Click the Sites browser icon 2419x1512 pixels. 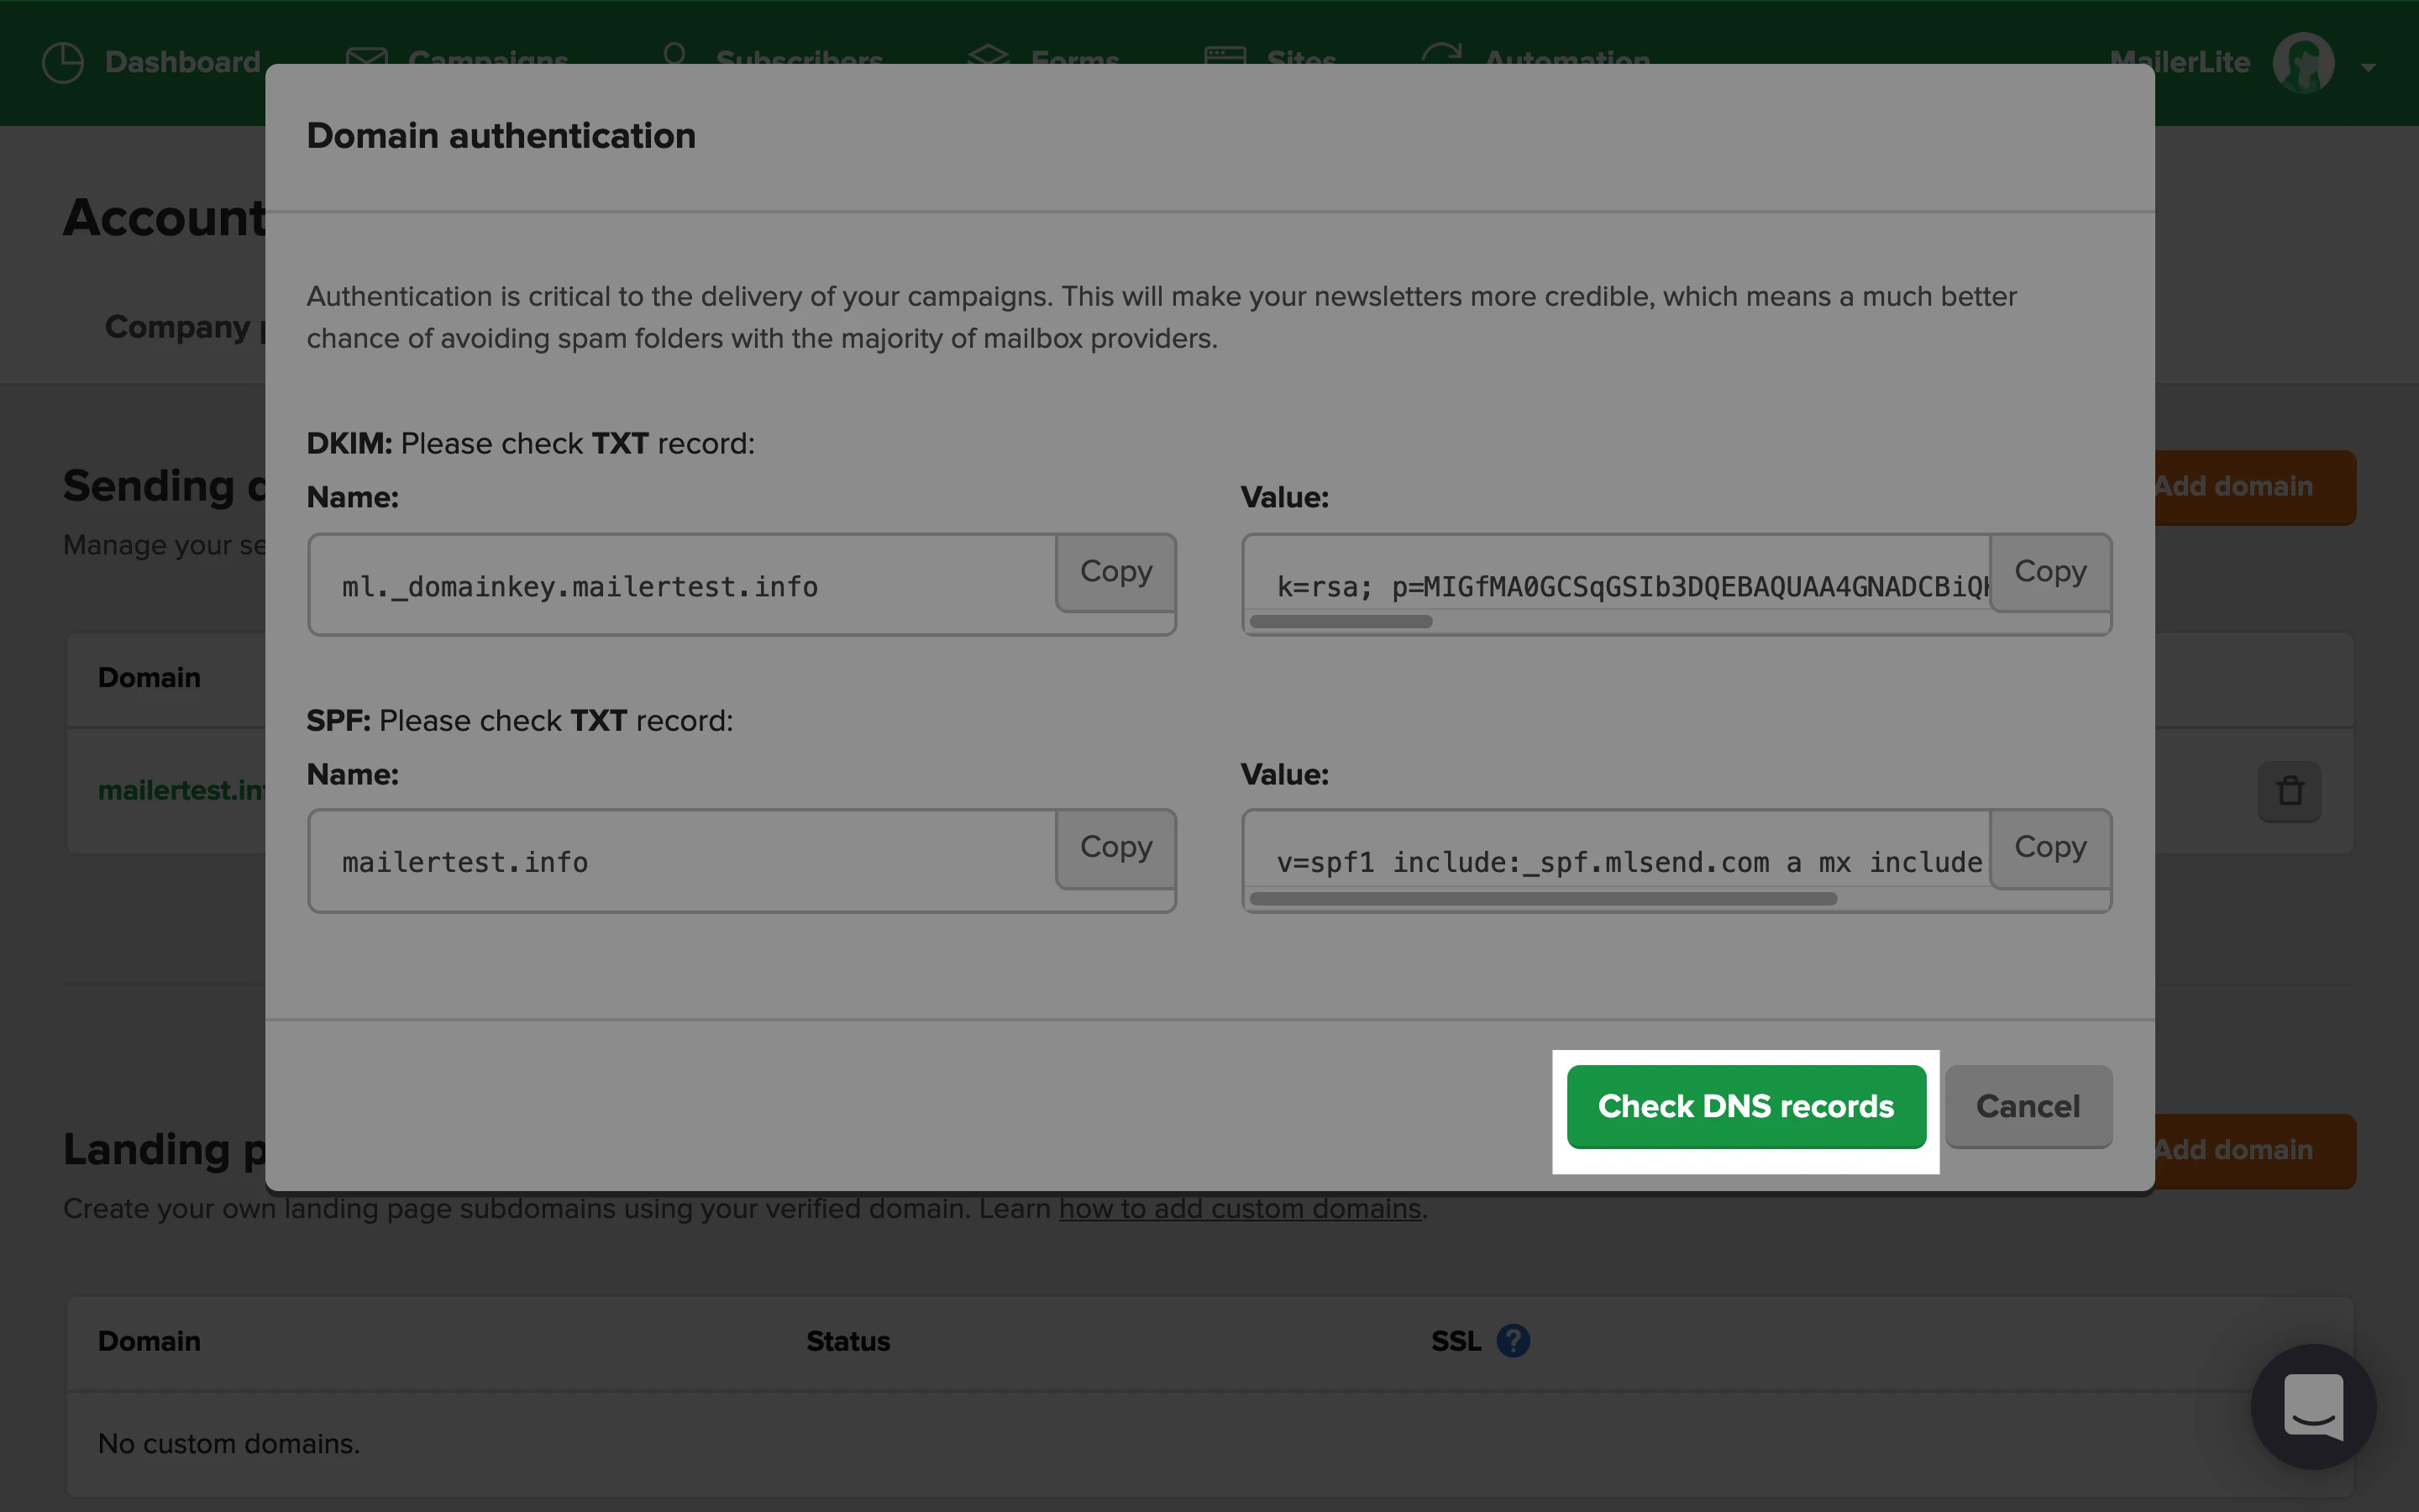pos(1225,56)
